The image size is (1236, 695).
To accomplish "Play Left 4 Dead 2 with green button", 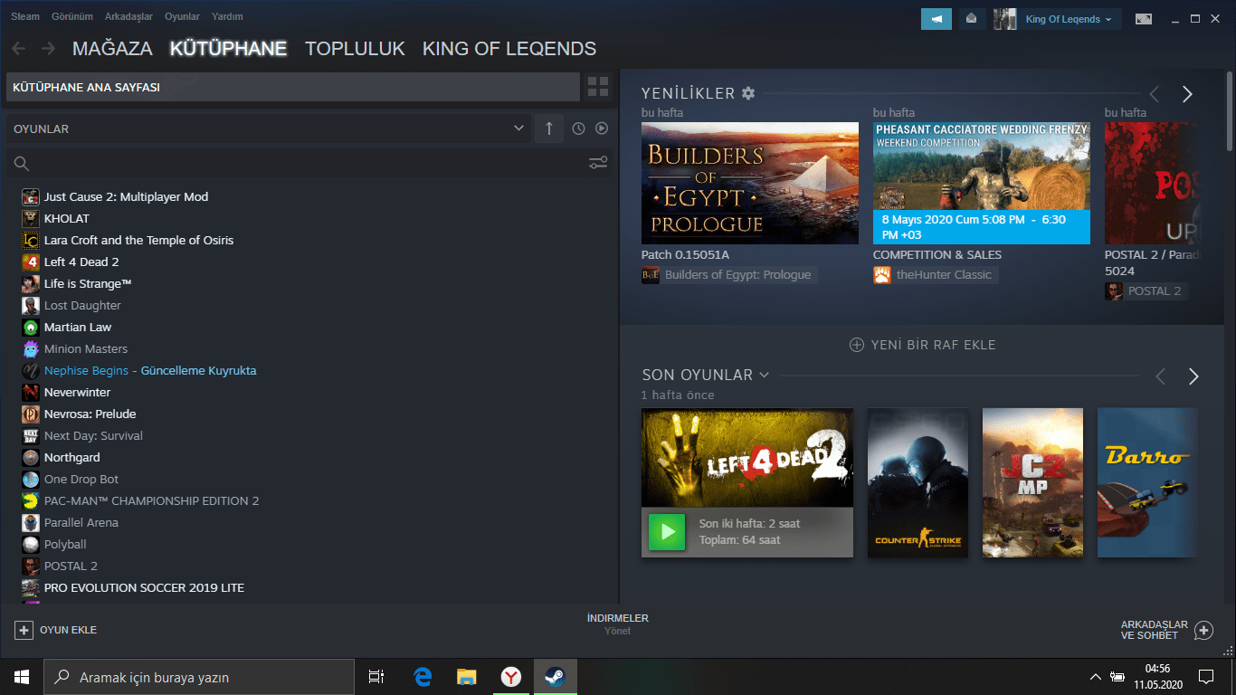I will coord(668,532).
